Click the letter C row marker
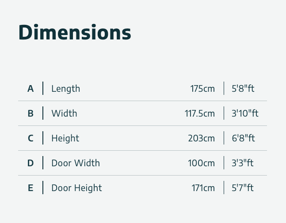Image resolution: width=286 pixels, height=223 pixels. pos(31,138)
